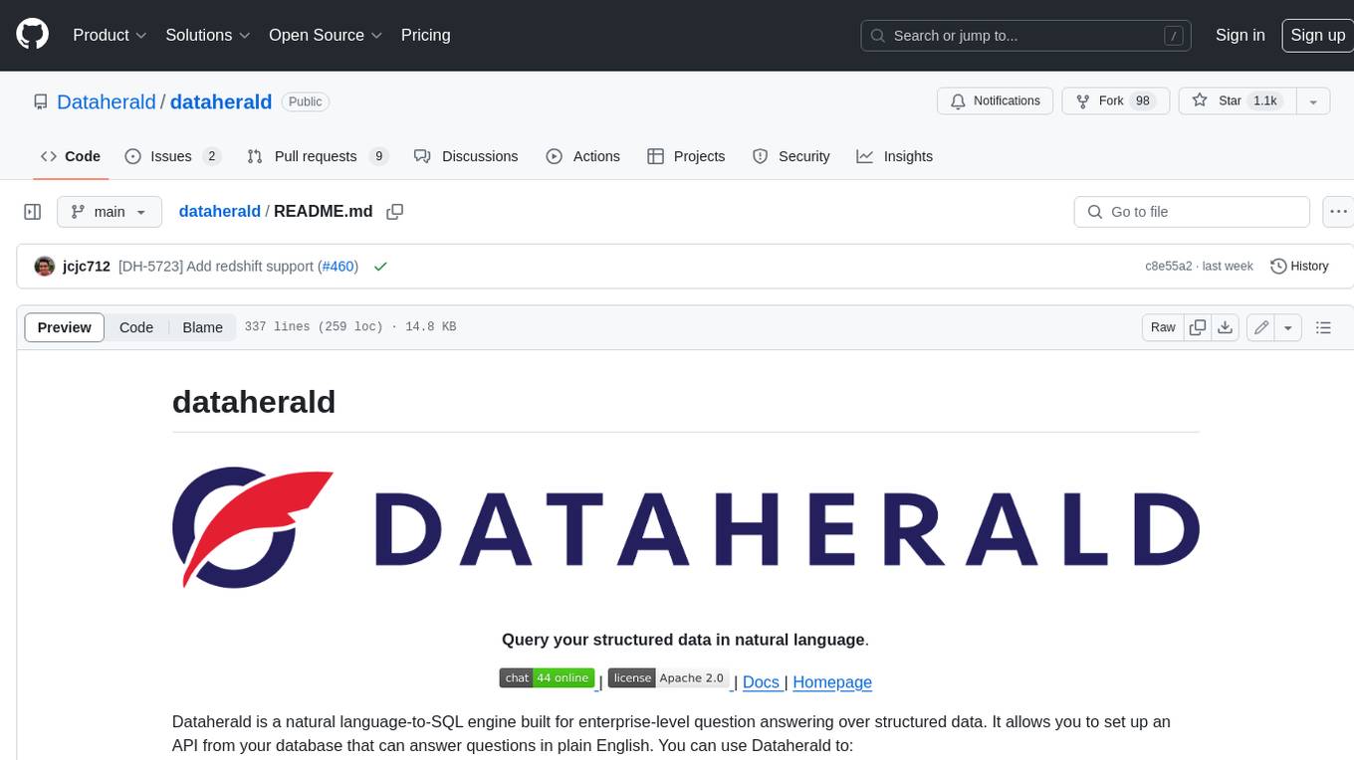Open jcjc712 user avatar
Viewport: 1354px width, 760px height.
[x=45, y=267]
